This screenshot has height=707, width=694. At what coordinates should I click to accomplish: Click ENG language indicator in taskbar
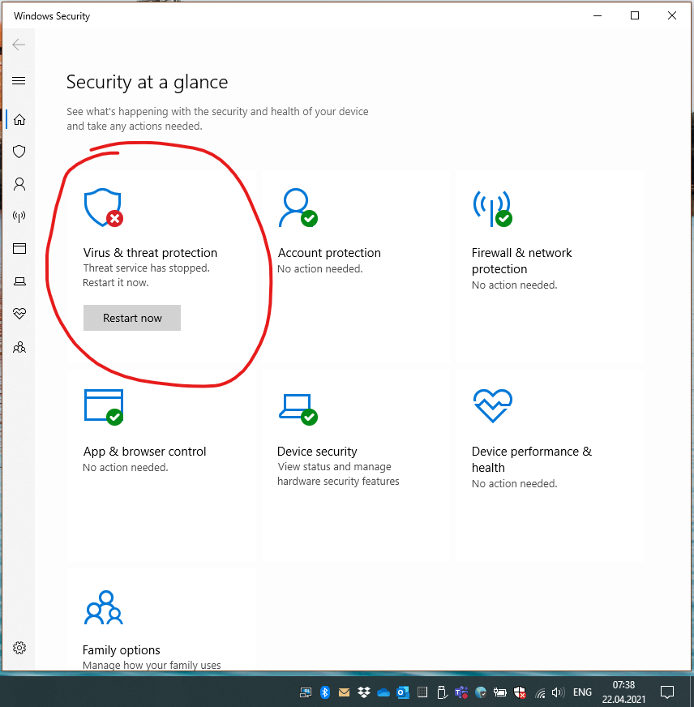[582, 692]
